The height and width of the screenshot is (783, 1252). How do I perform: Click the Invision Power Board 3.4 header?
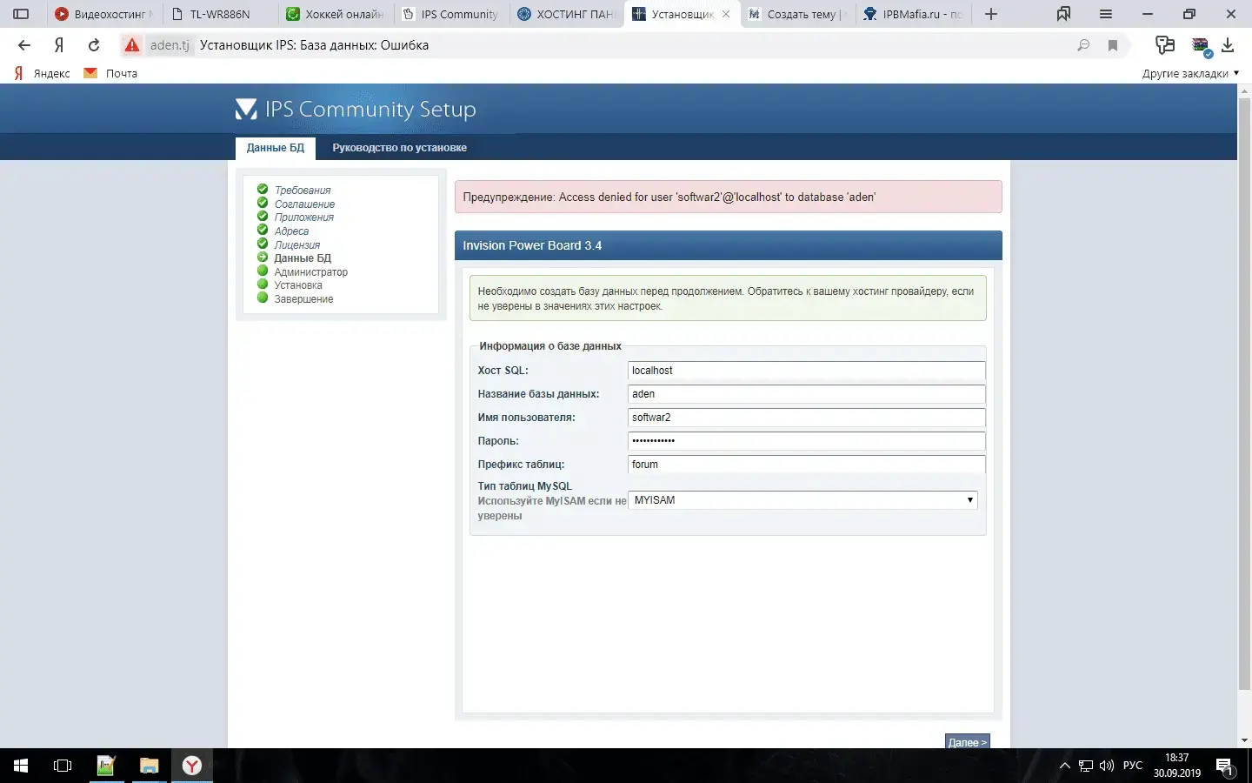(728, 245)
